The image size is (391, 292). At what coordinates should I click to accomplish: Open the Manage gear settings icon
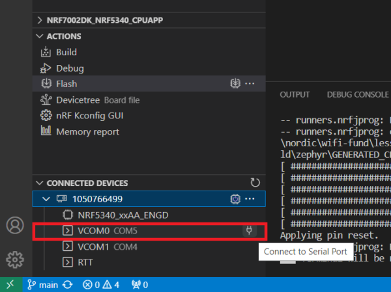pyautogui.click(x=14, y=259)
